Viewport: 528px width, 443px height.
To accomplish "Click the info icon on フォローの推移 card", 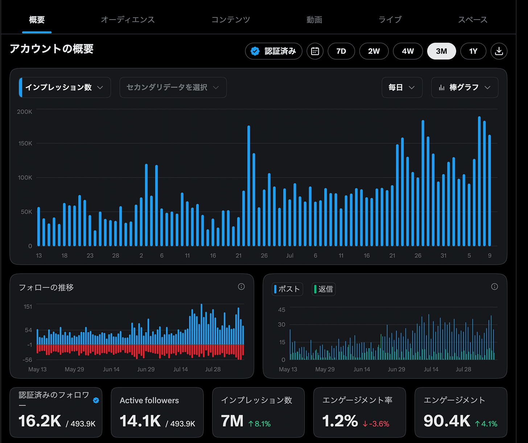I will click(x=241, y=287).
